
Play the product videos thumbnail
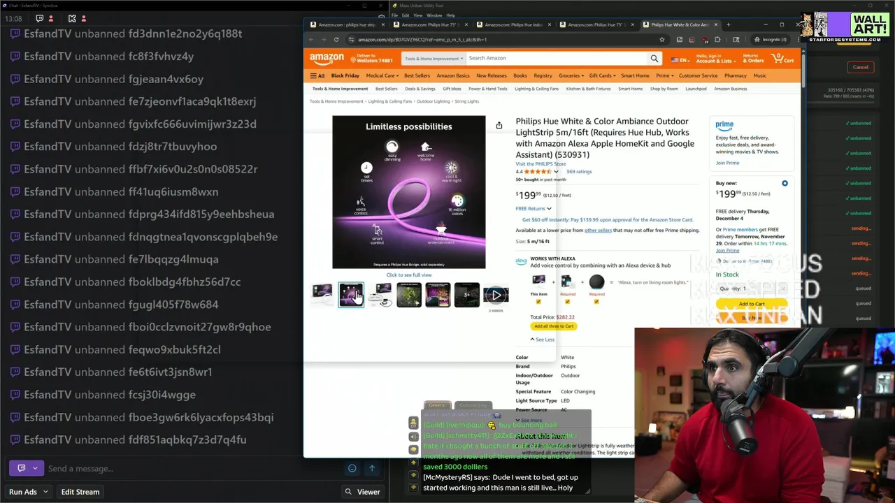coord(496,295)
